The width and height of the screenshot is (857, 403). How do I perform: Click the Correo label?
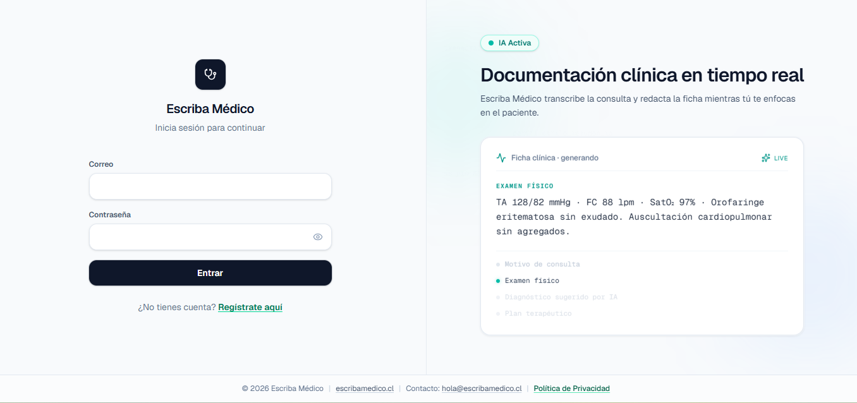(x=101, y=164)
